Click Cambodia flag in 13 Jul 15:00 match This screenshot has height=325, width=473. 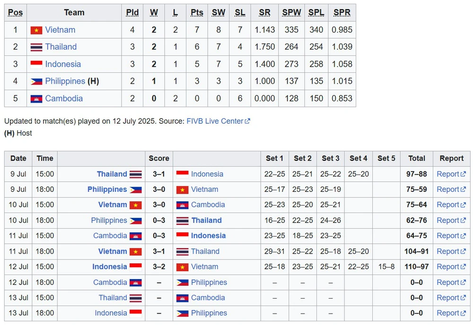pyautogui.click(x=182, y=298)
